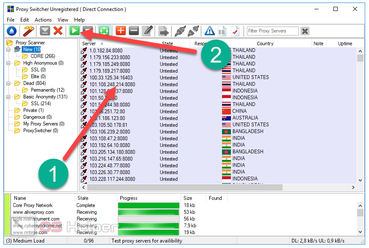Collapse the High Anonymous tree node

click(x=8, y=63)
